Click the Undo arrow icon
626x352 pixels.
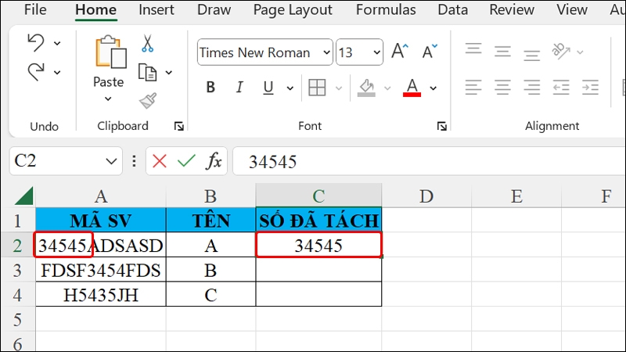[x=36, y=42]
